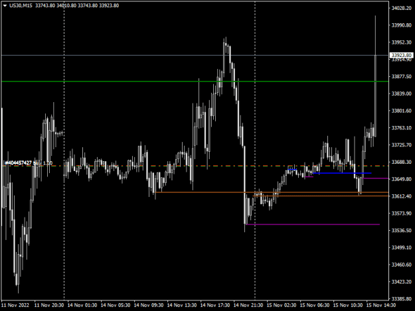Click the 14 Nov 01:30 time label
This screenshot has height=311, width=415.
click(x=82, y=305)
